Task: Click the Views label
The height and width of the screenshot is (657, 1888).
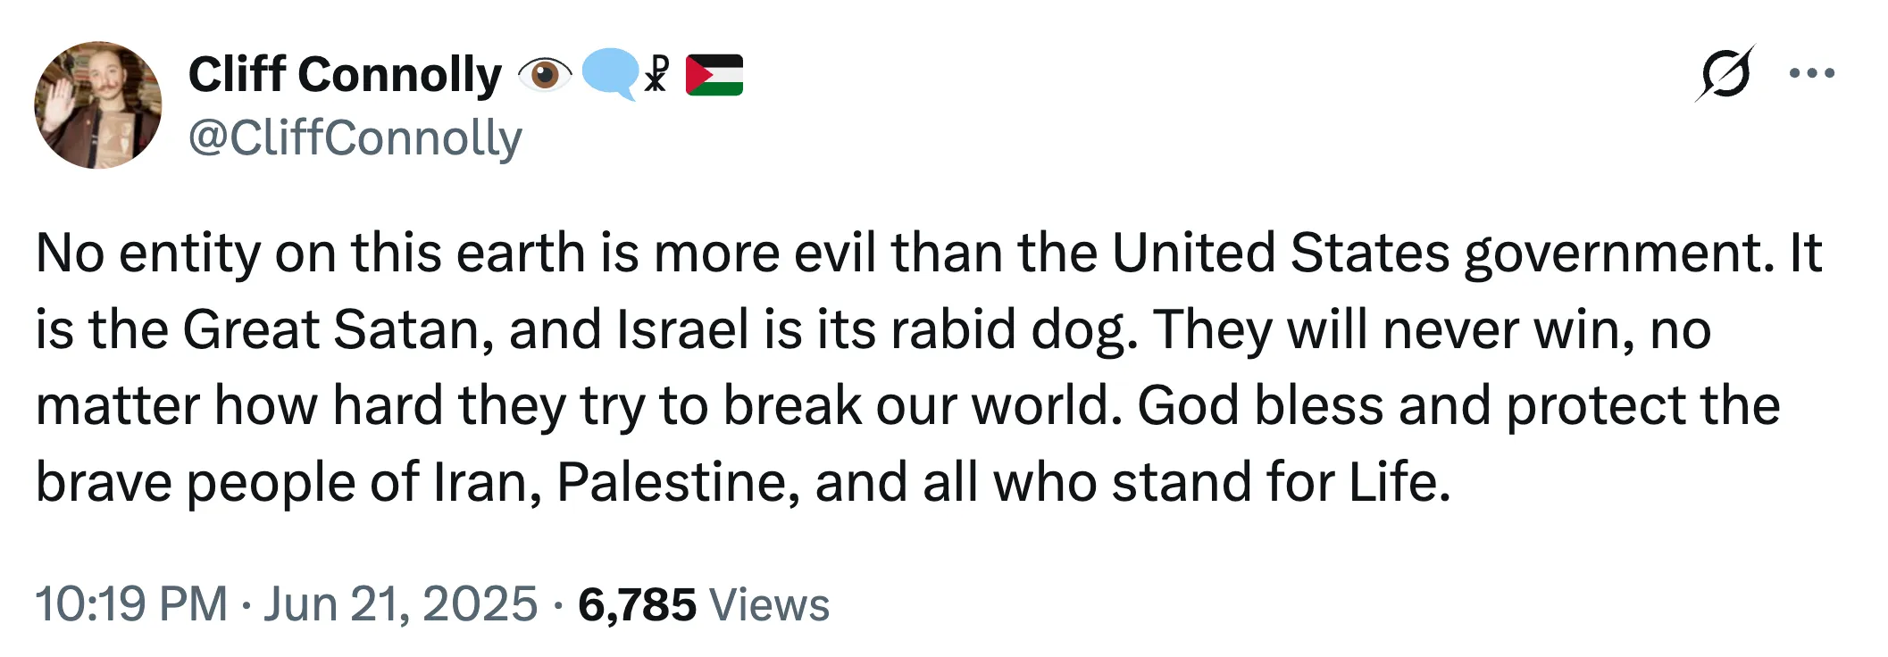Action: tap(770, 605)
